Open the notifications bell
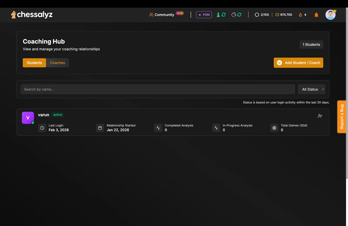The width and height of the screenshot is (348, 226). [x=316, y=15]
